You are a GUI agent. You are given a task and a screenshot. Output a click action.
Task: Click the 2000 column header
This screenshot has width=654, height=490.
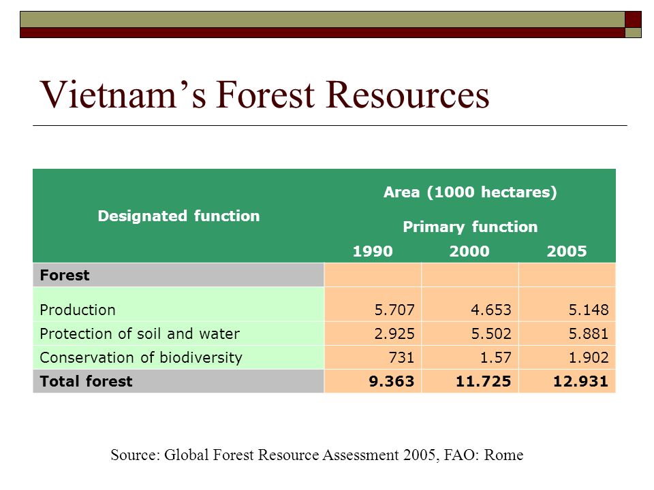pyautogui.click(x=469, y=251)
